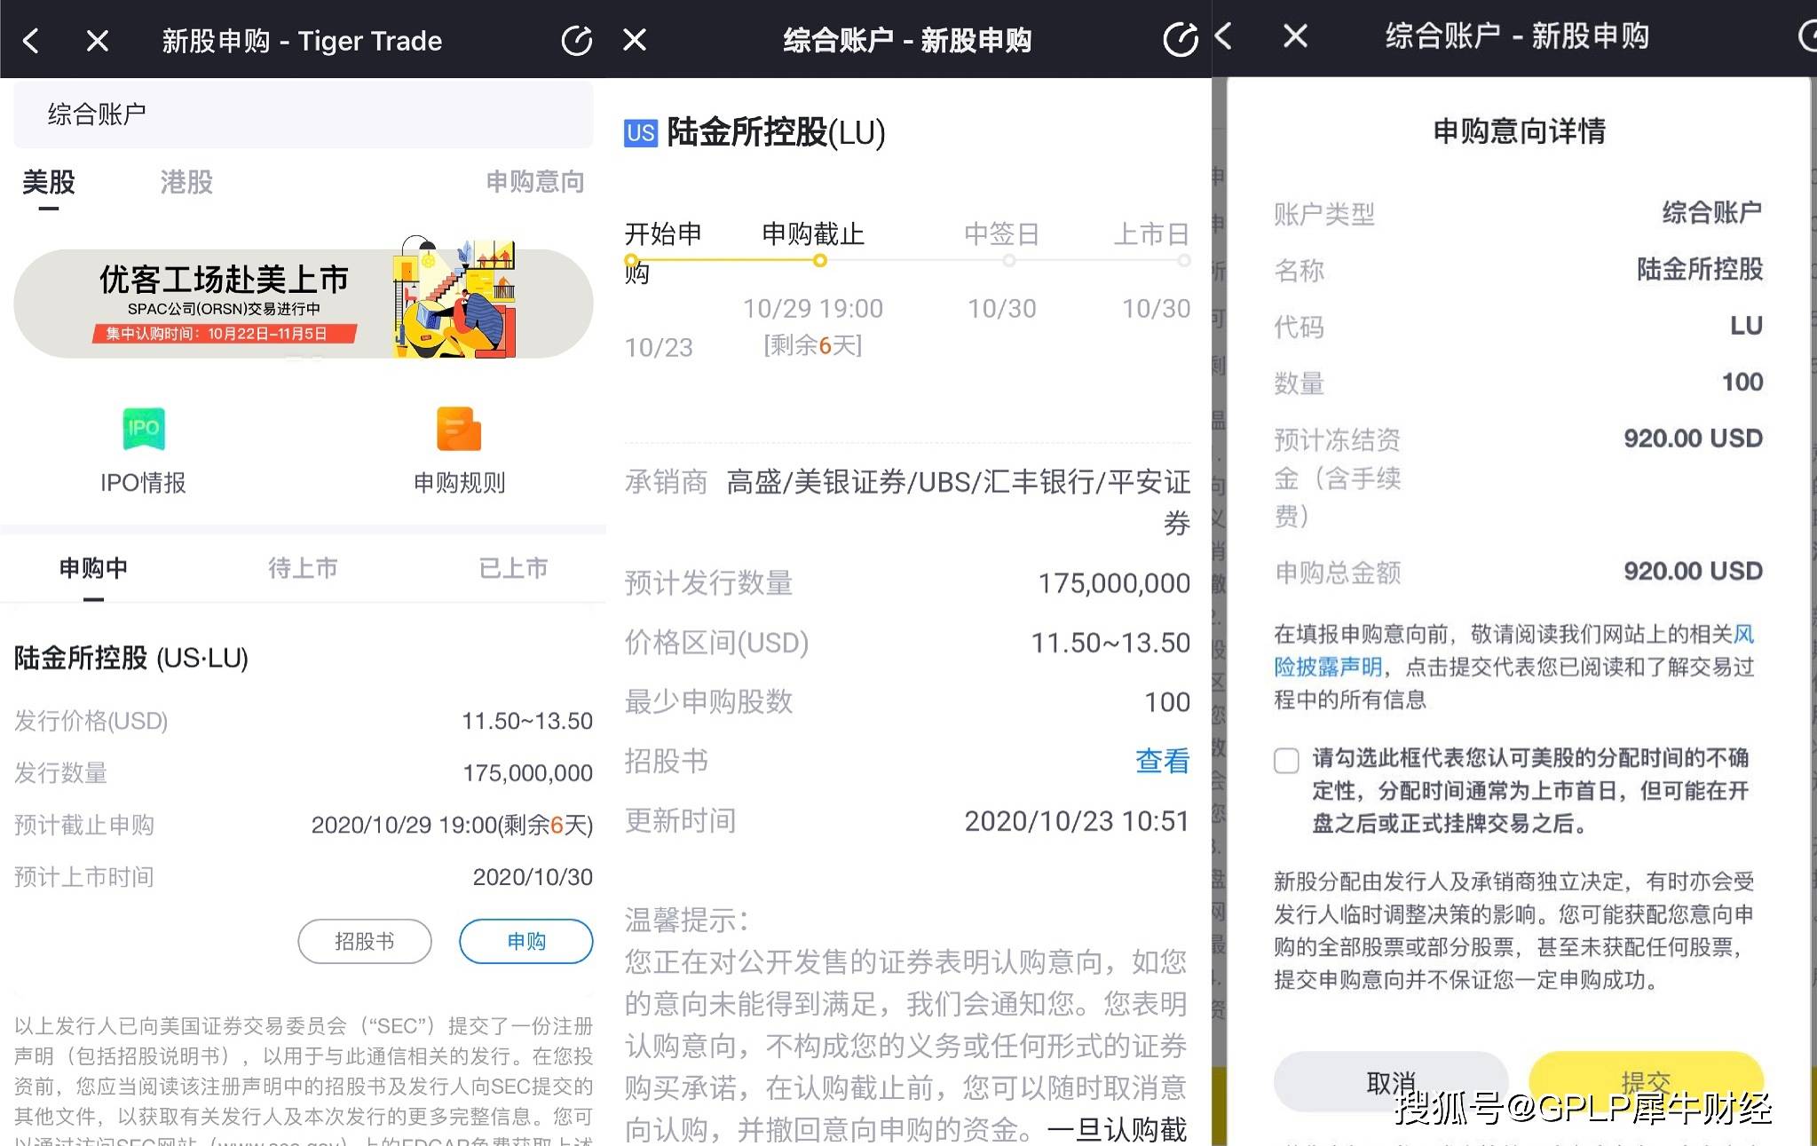The width and height of the screenshot is (1817, 1146).
Task: Switch to the 美股 tab
Action: click(49, 182)
